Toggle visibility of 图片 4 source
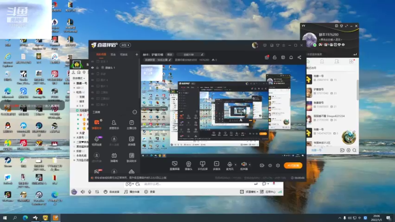Screen dimensions: 395x222 coord(92,80)
